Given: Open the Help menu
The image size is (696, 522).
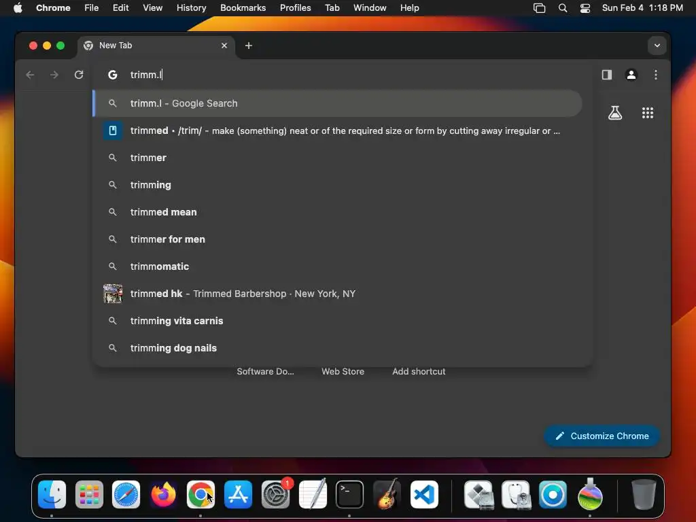Looking at the screenshot, I should coord(409,8).
